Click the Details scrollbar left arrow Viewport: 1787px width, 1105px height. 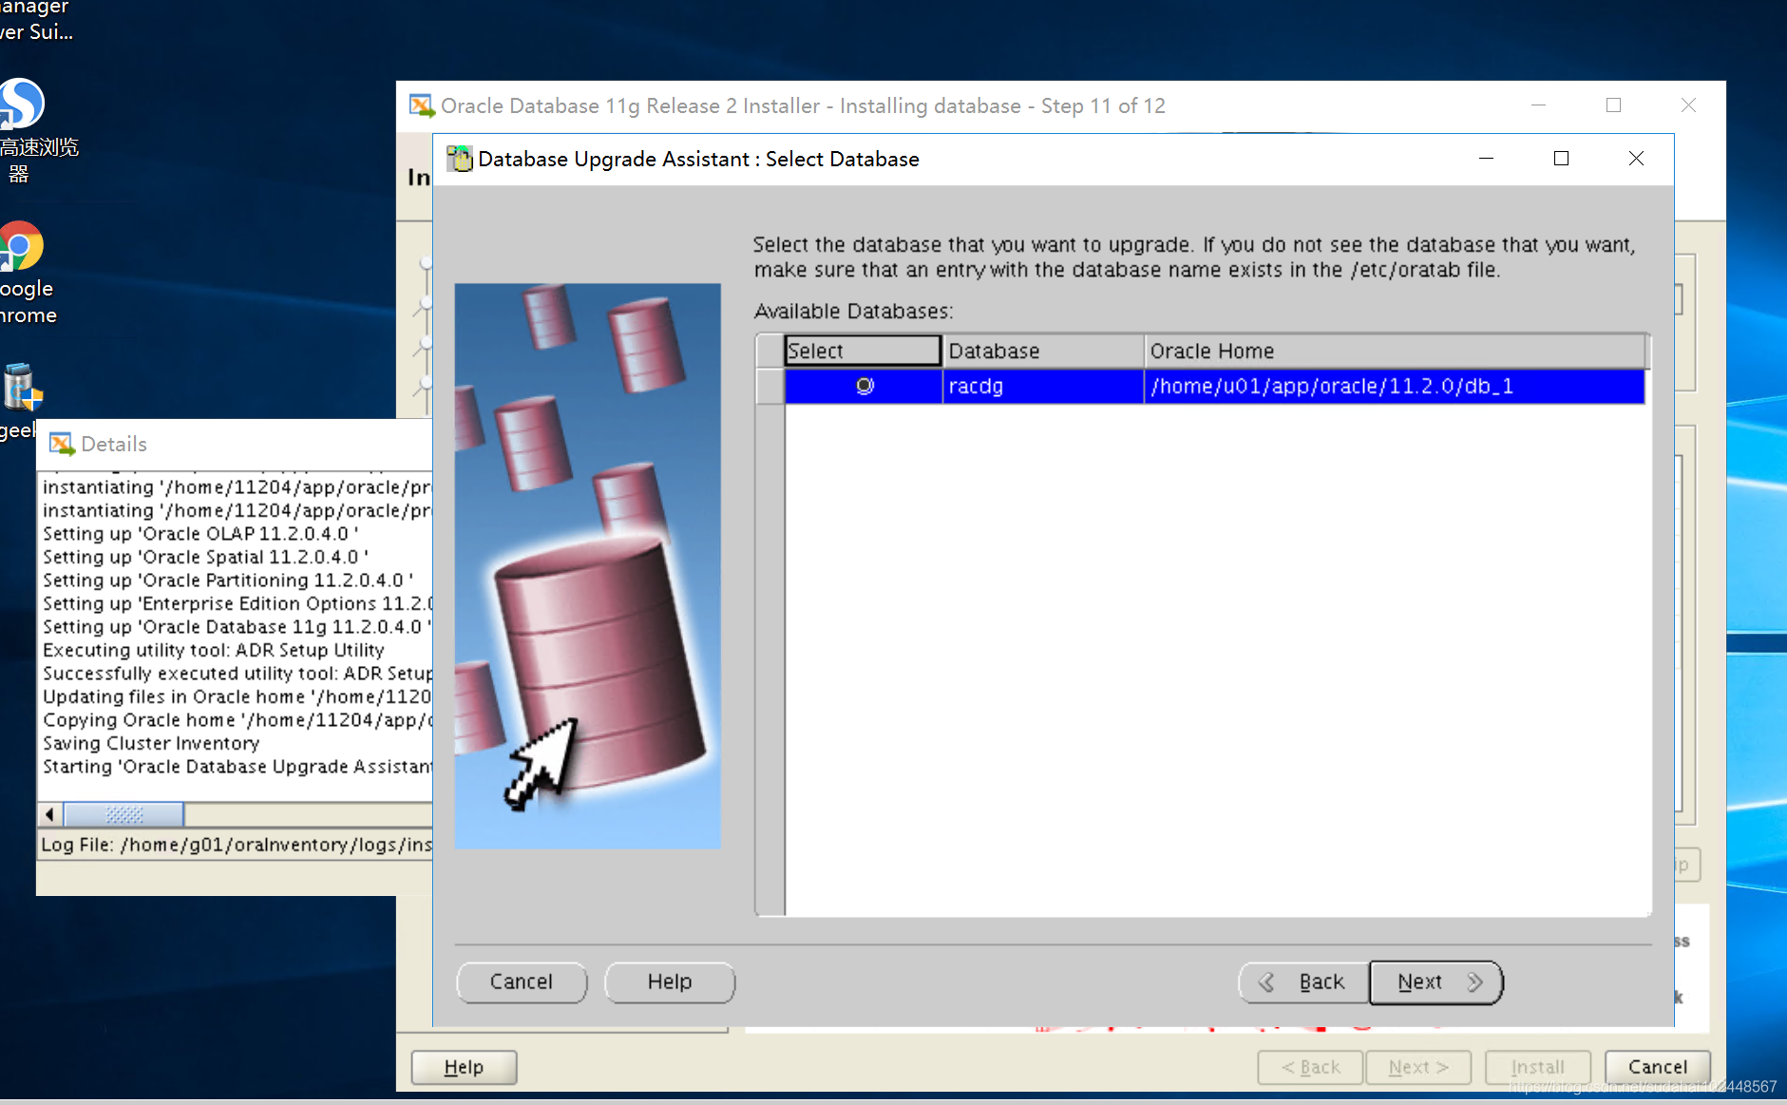50,814
